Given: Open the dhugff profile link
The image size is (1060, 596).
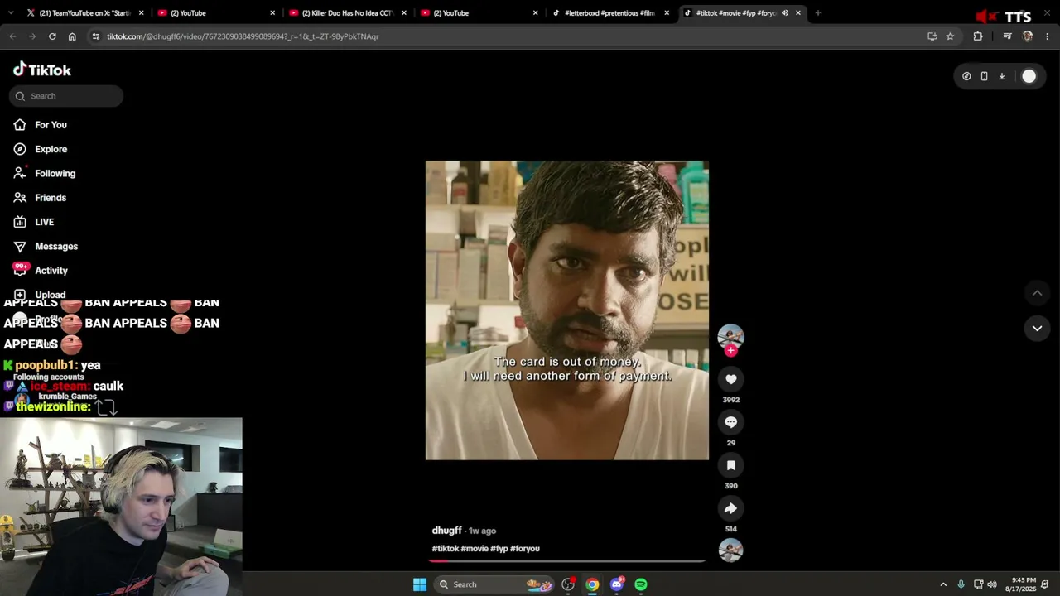Looking at the screenshot, I should click(446, 531).
